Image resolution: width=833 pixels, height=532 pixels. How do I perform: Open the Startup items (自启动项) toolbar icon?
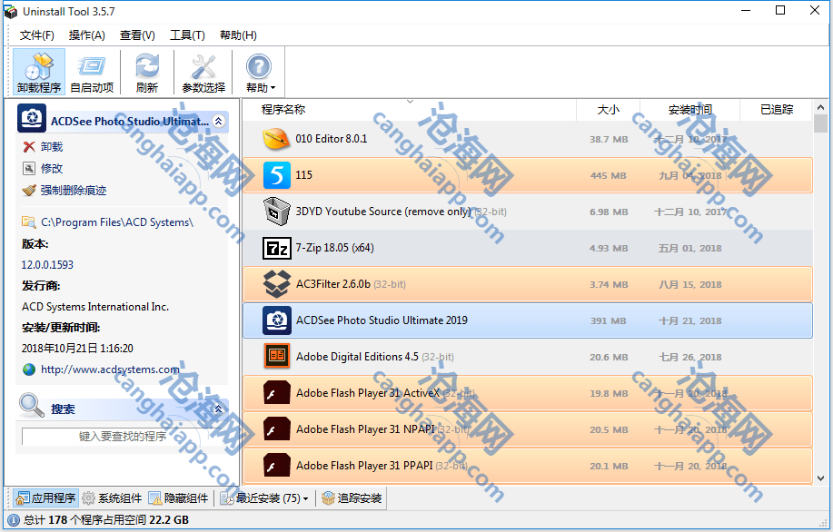[x=92, y=73]
